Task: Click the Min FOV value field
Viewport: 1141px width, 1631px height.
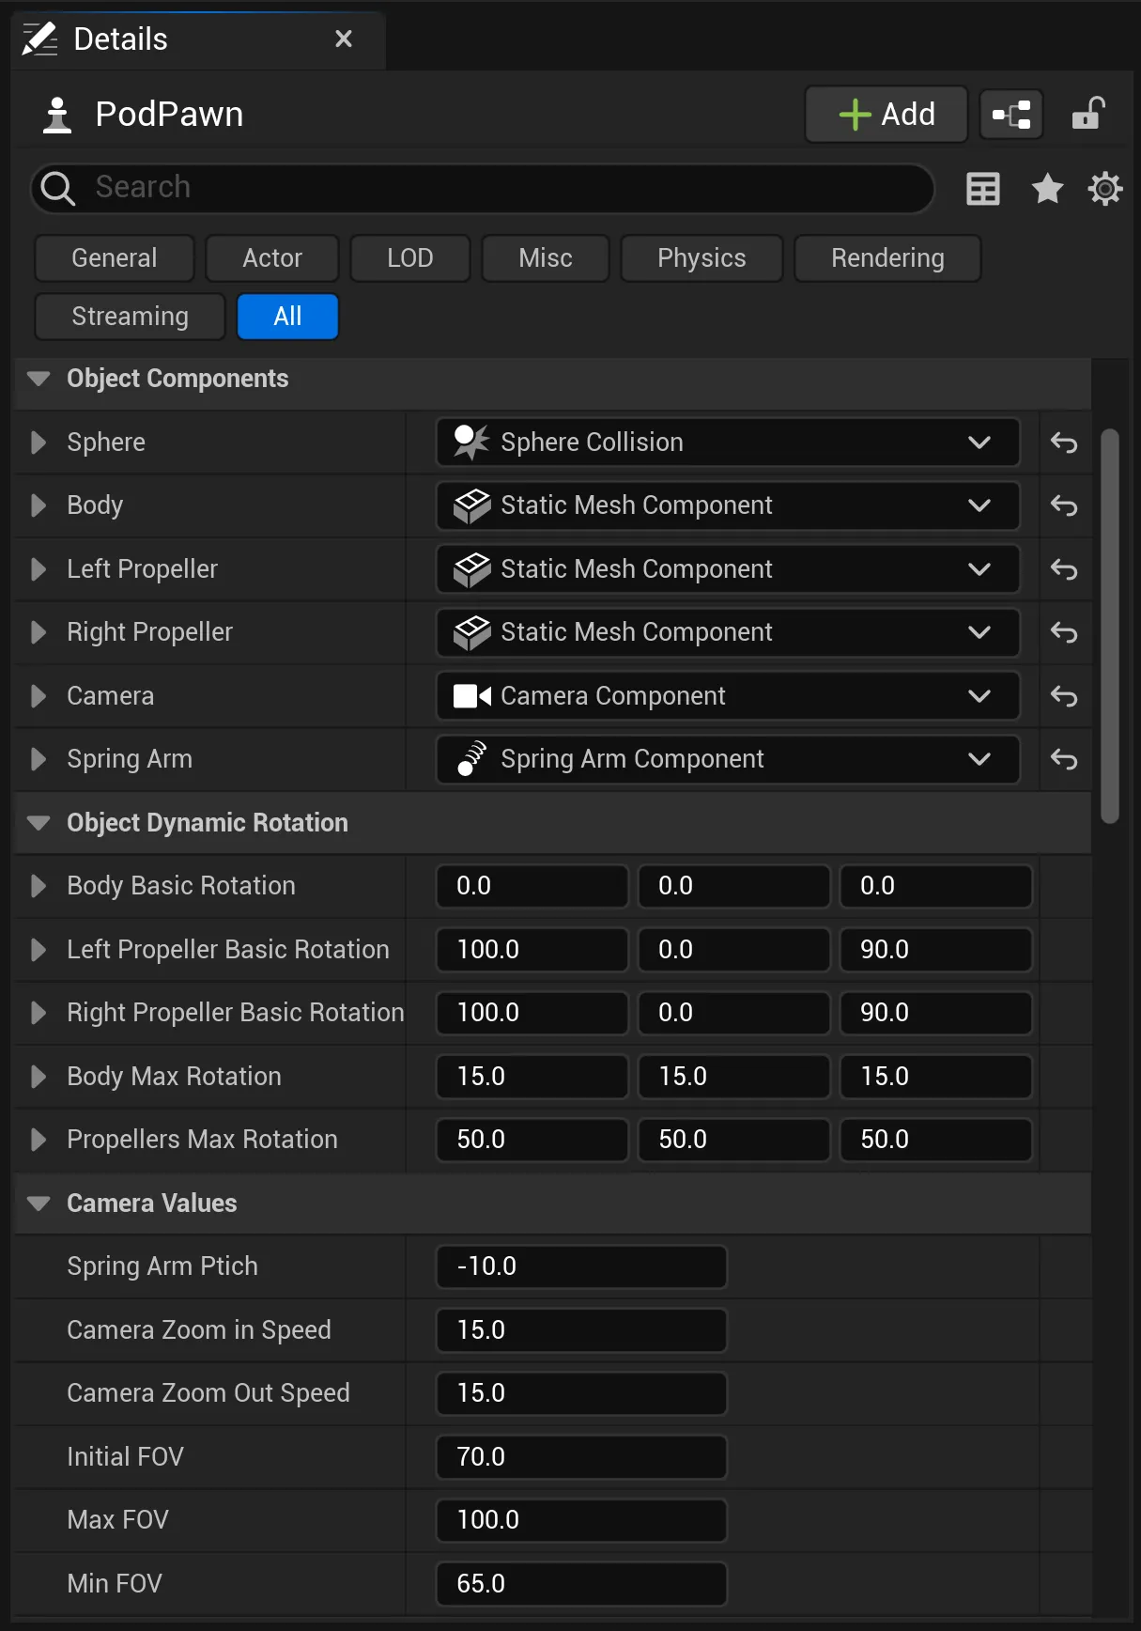Action: (x=581, y=1584)
